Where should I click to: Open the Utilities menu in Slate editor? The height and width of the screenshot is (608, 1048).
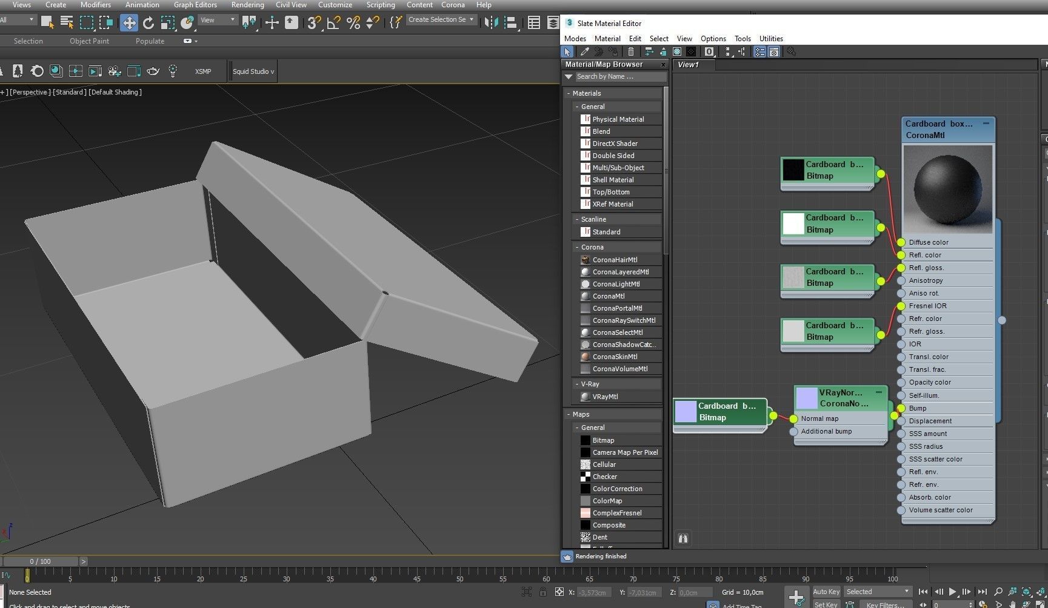[771, 38]
